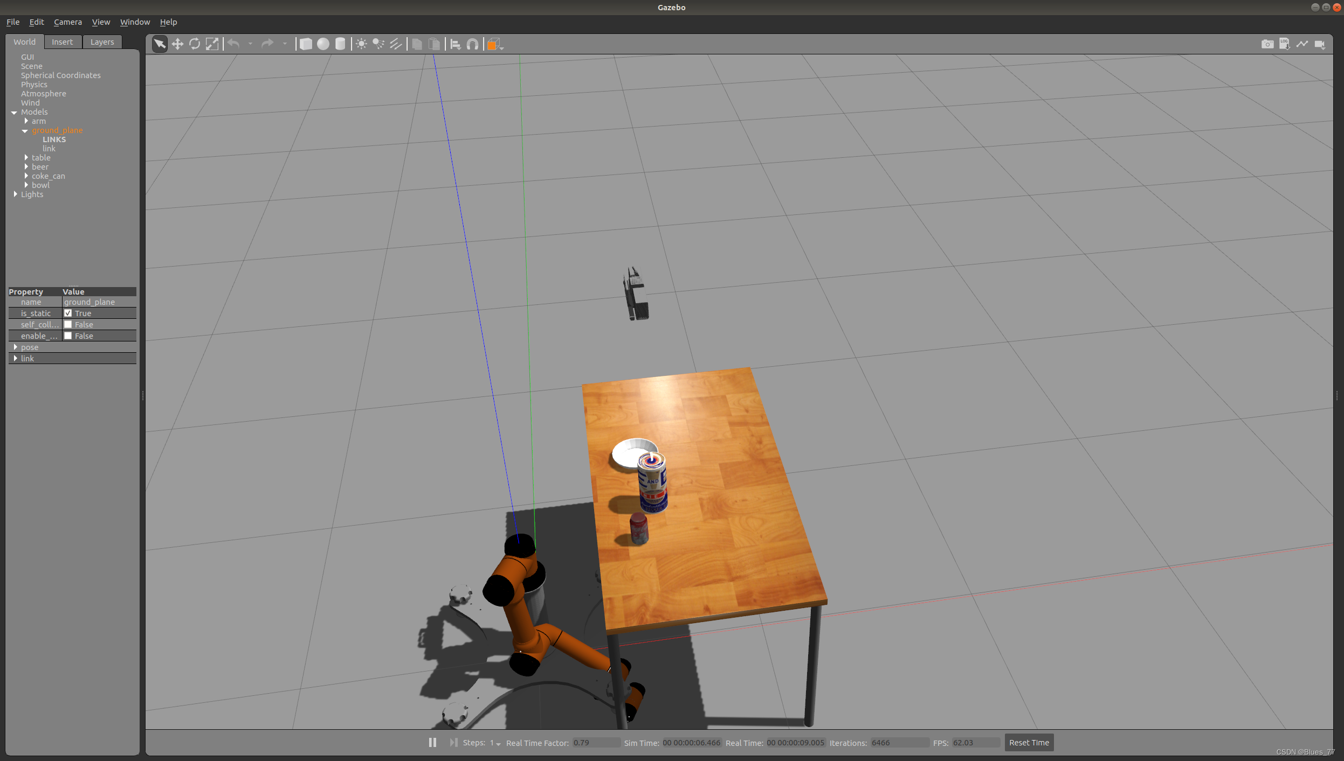Select the rotate mode tool
The width and height of the screenshot is (1344, 761).
[x=195, y=44]
